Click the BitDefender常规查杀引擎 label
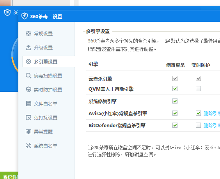Viewport: 220px width, 179px height. point(117,125)
